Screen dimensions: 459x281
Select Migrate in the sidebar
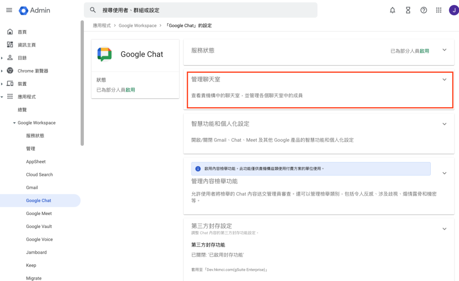coord(34,278)
